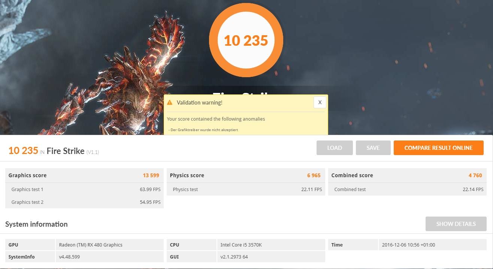Click the validation warning triangle icon
The image size is (493, 269).
point(170,102)
